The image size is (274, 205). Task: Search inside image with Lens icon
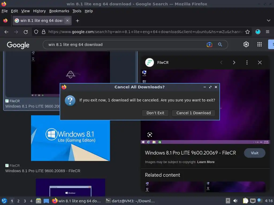coord(150,135)
